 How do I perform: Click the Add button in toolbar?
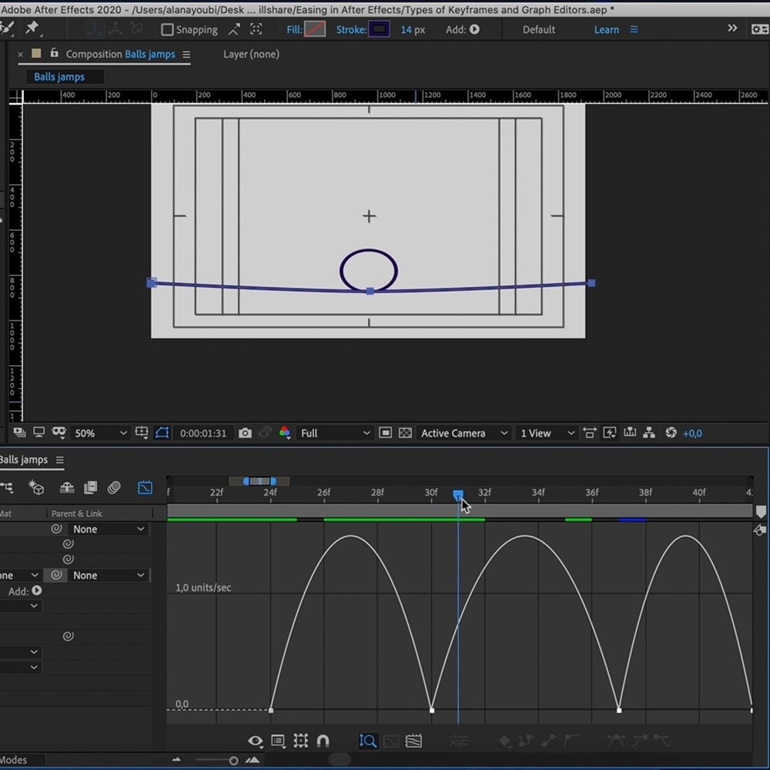point(474,29)
